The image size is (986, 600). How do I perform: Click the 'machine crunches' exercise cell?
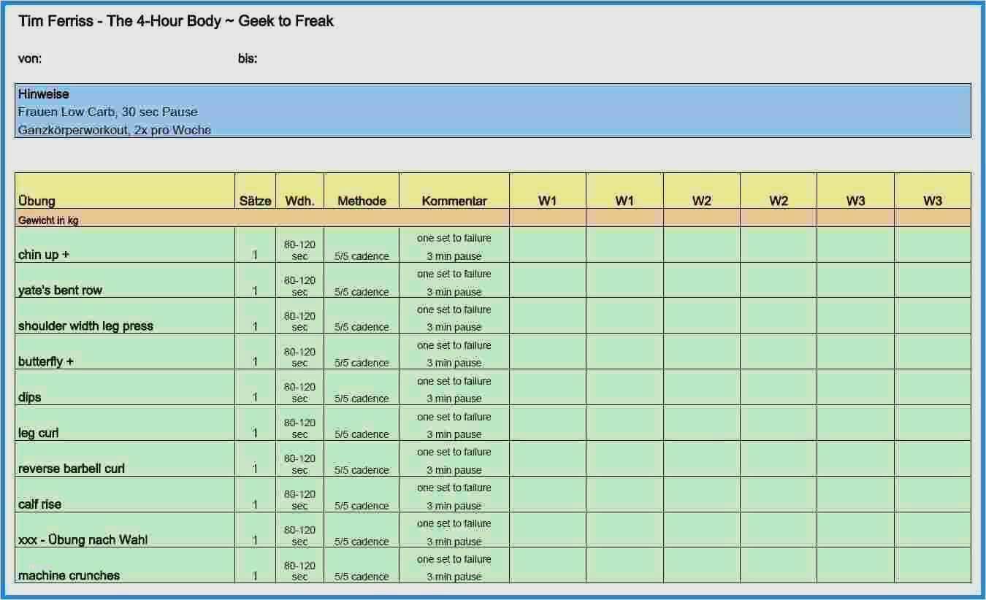point(69,575)
